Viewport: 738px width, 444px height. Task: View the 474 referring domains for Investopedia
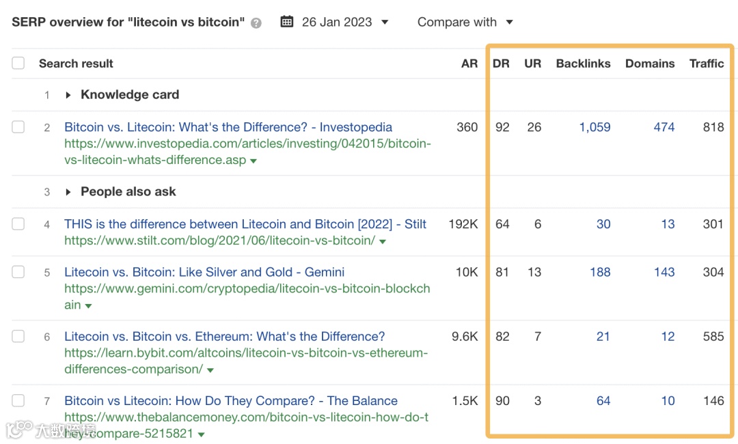pos(664,127)
